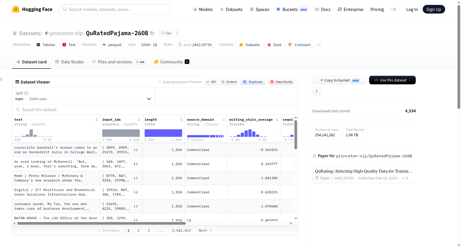Click the table's vertical scrollbar thumb
This screenshot has height=248, width=461.
coord(296,135)
